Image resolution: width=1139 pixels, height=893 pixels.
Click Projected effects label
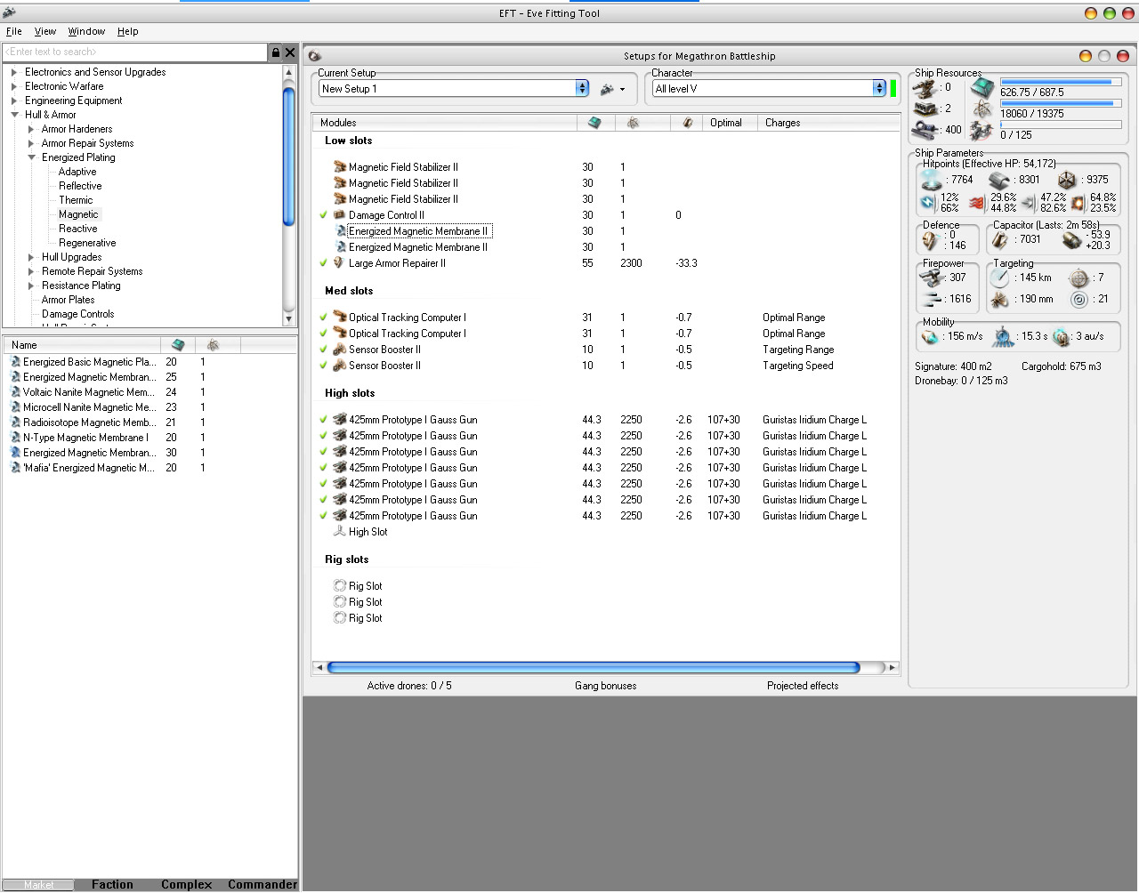tap(803, 686)
